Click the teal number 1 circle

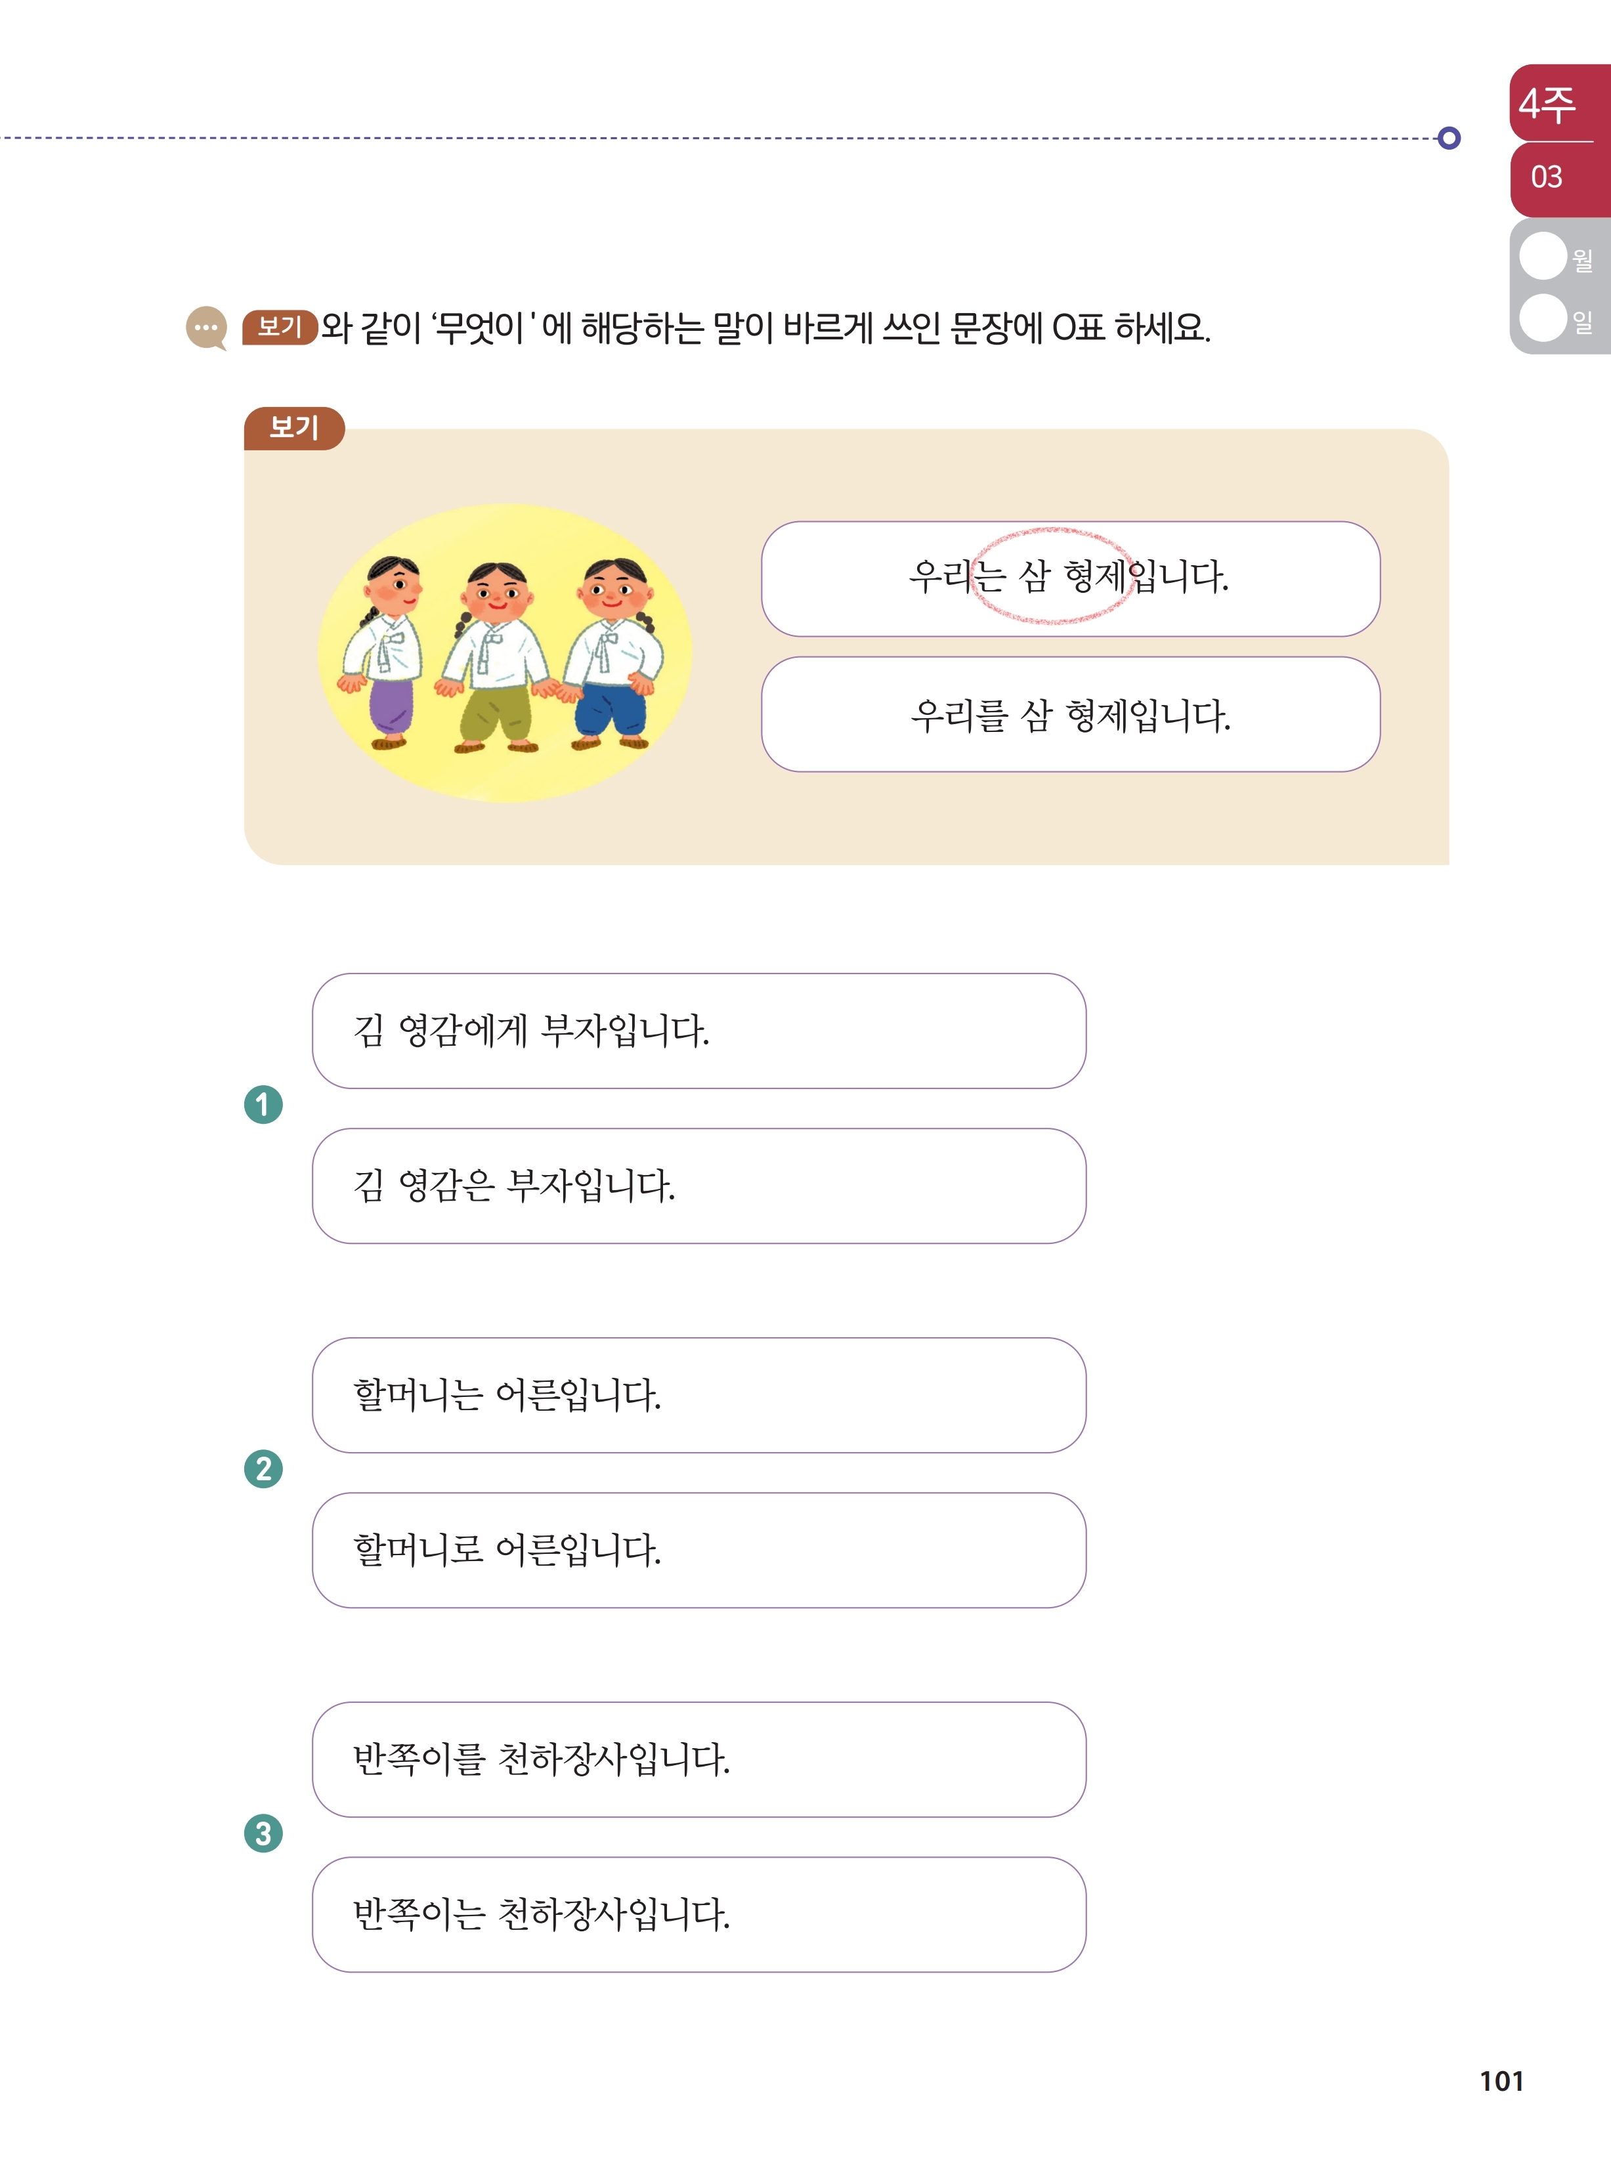(x=263, y=1105)
